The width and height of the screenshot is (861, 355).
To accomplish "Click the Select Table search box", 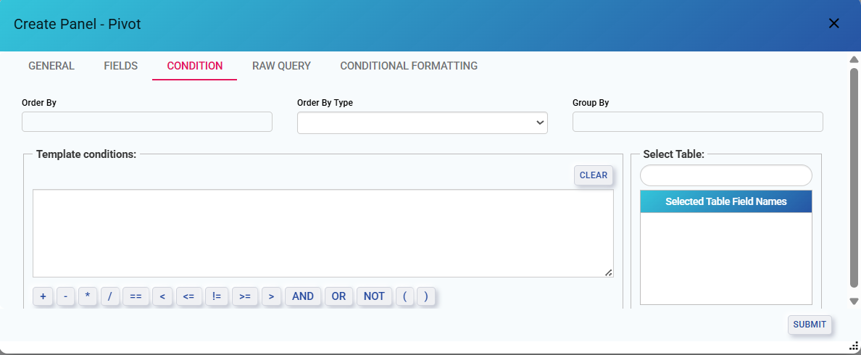I will click(725, 175).
